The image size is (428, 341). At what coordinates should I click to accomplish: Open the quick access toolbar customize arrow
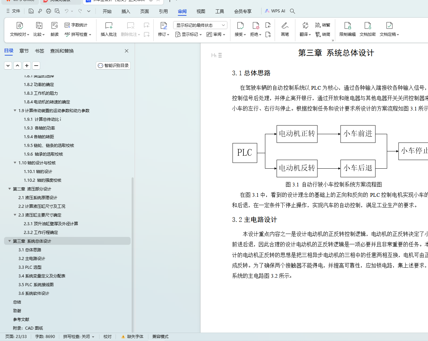(x=89, y=11)
